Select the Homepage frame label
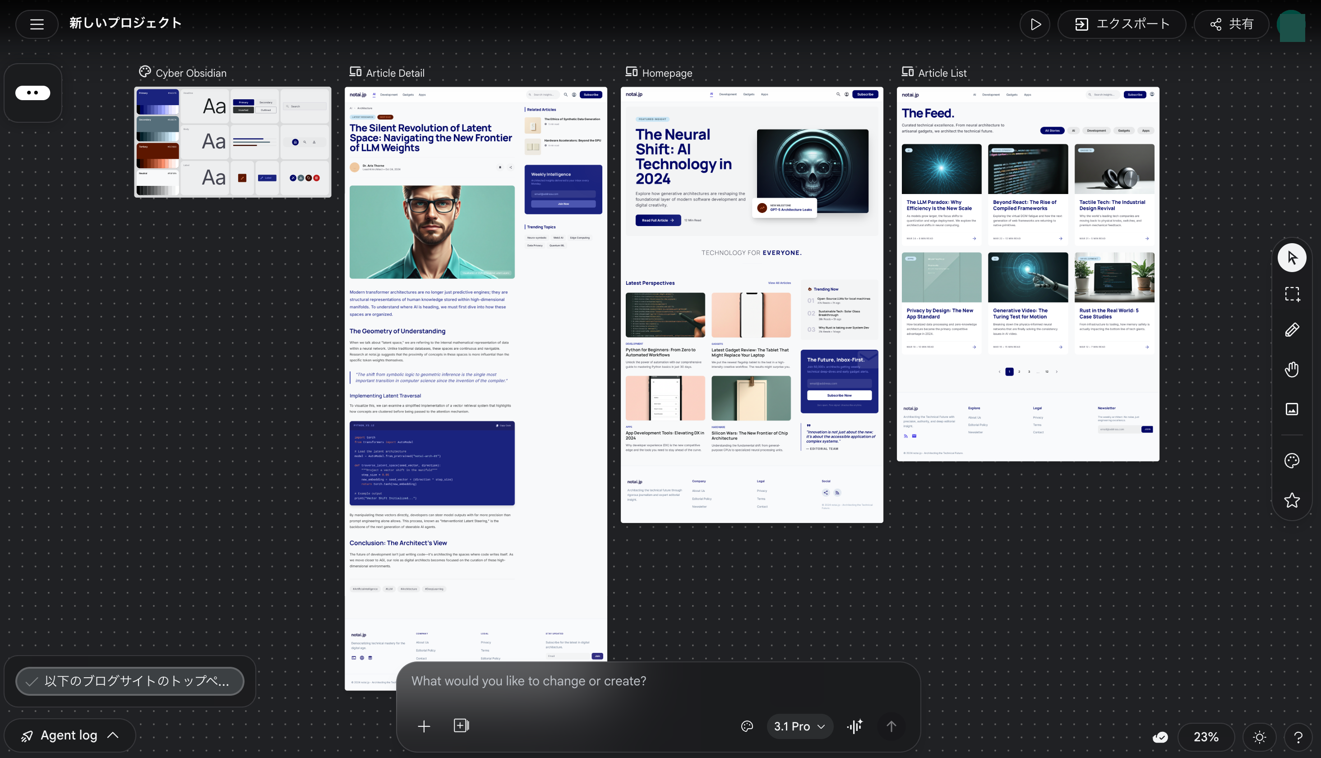The height and width of the screenshot is (758, 1321). coord(667,73)
